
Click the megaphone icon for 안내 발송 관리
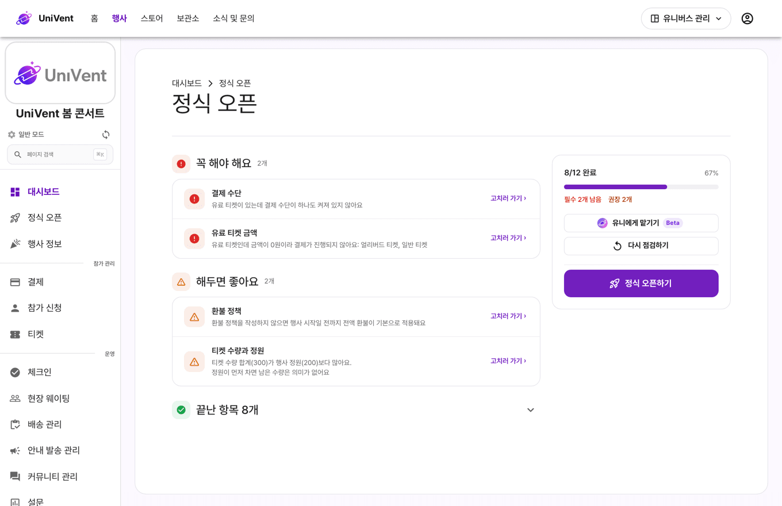tap(15, 450)
